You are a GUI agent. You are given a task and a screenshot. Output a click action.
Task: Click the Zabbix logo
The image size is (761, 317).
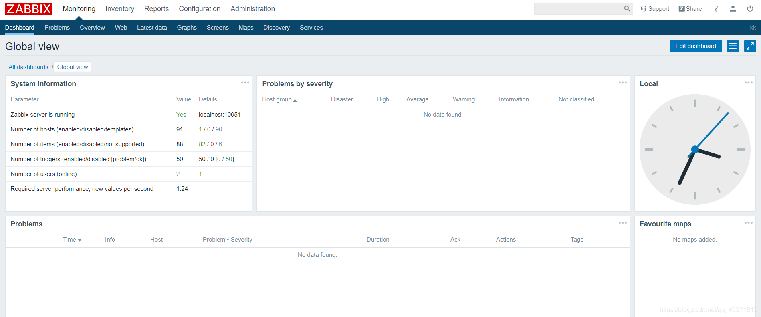(29, 9)
